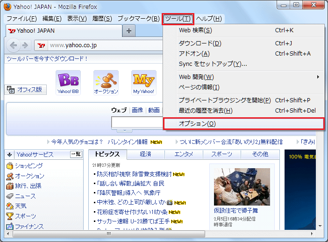328x242 pixels.
Task: Open the My Yahoo! icon
Action: click(144, 83)
